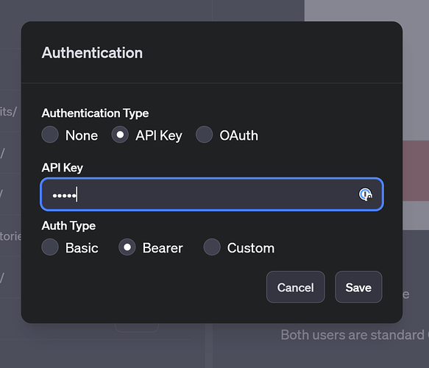Choose the Custom auth type radio button

coord(212,247)
